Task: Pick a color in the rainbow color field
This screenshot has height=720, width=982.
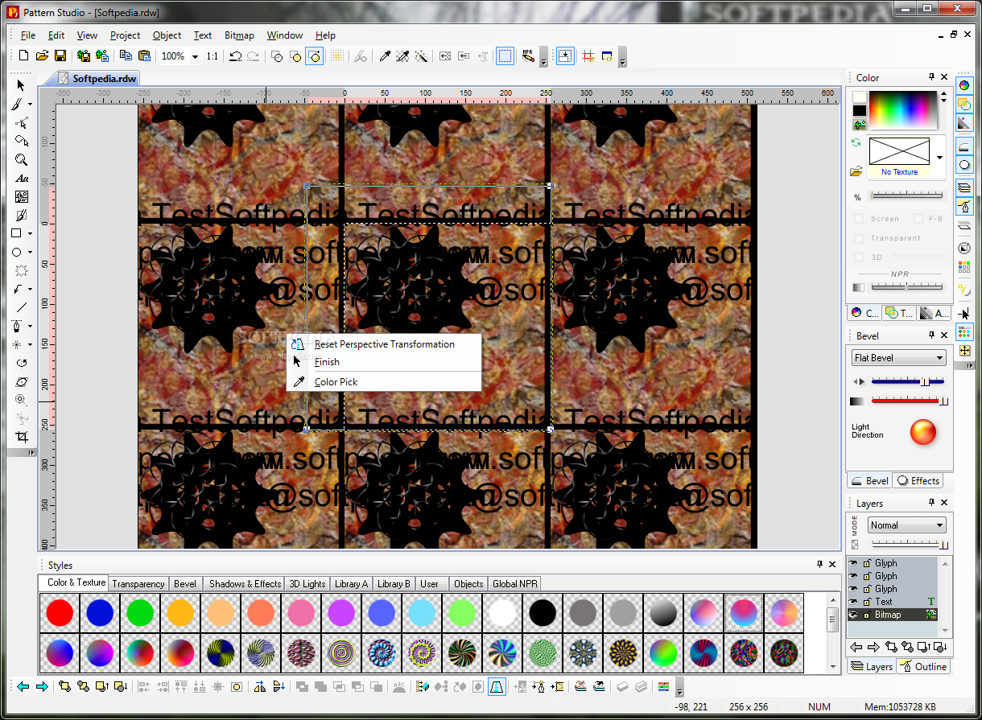Action: tap(902, 109)
